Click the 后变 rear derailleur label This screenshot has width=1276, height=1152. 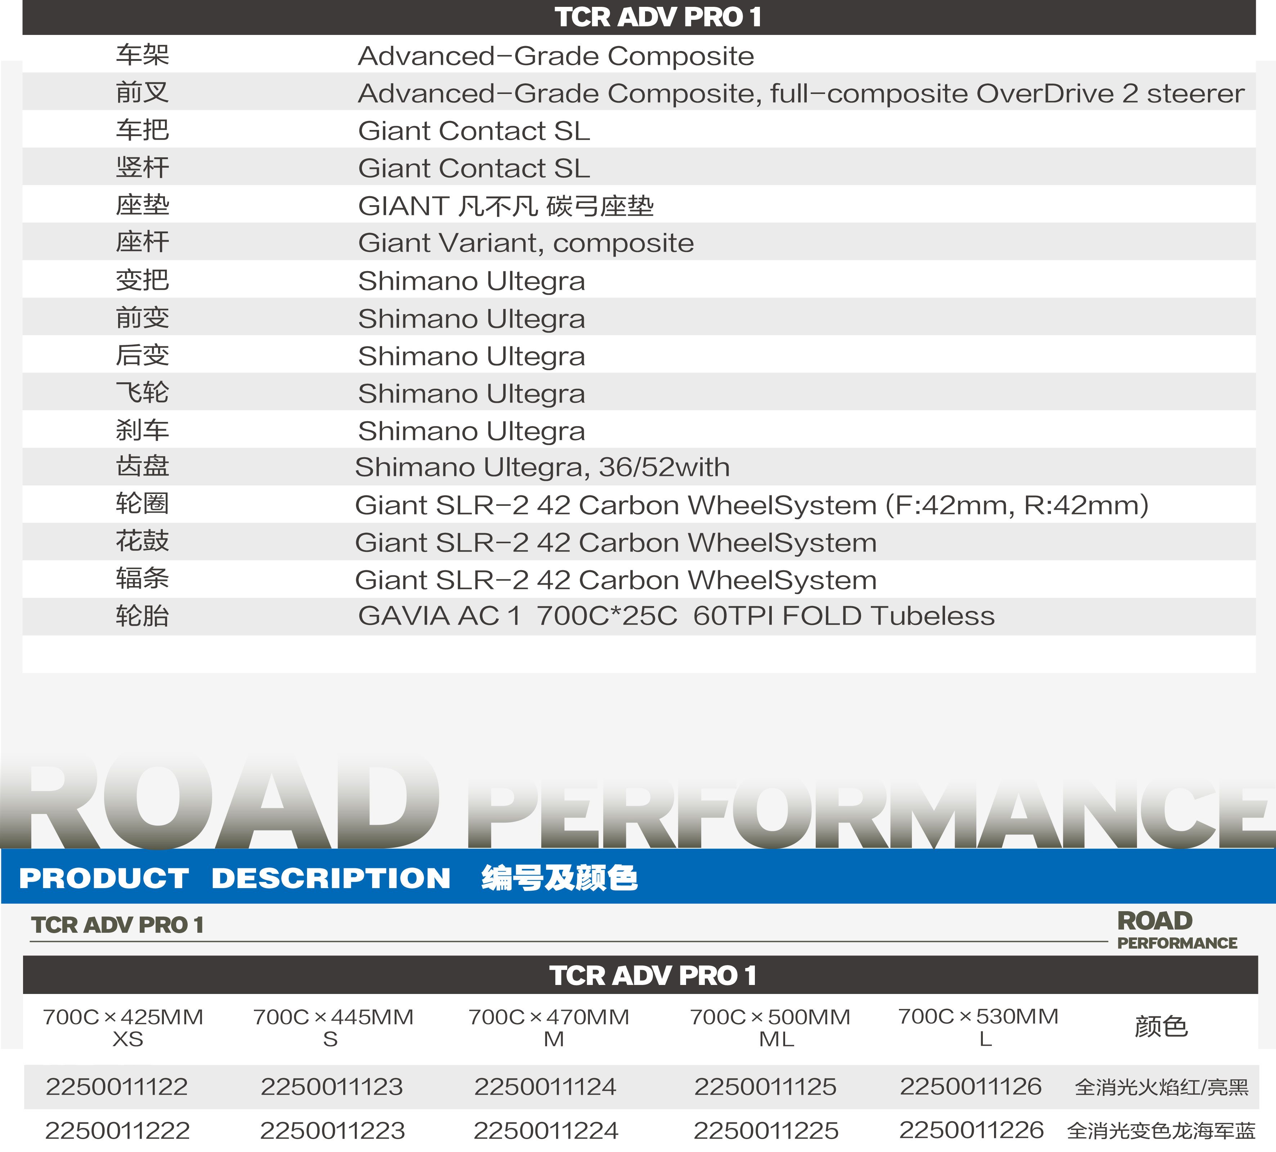point(142,354)
